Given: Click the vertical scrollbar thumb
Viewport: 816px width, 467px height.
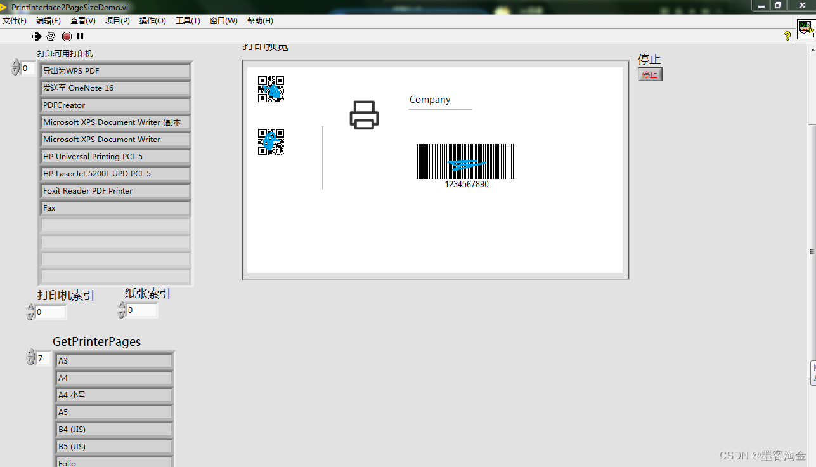Looking at the screenshot, I should click(x=812, y=251).
